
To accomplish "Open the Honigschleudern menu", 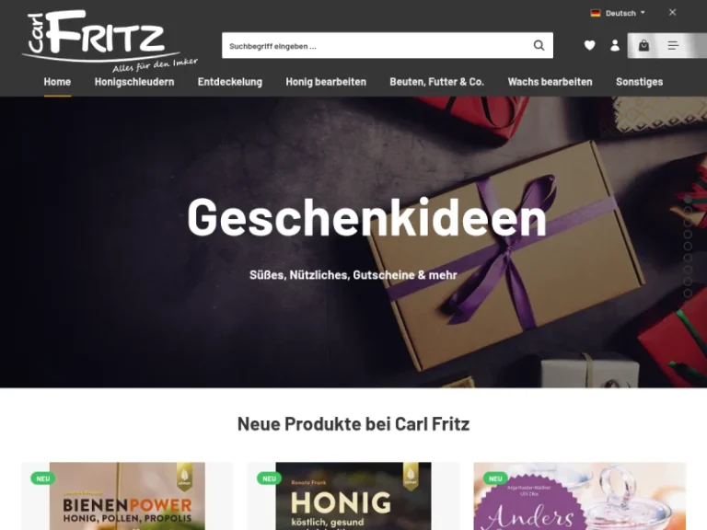I will [x=134, y=82].
